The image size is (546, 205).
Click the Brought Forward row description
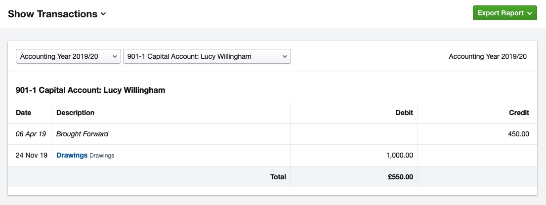[82, 134]
